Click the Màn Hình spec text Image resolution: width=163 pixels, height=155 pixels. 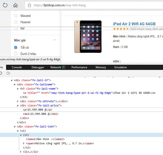pyautogui.click(x=138, y=39)
